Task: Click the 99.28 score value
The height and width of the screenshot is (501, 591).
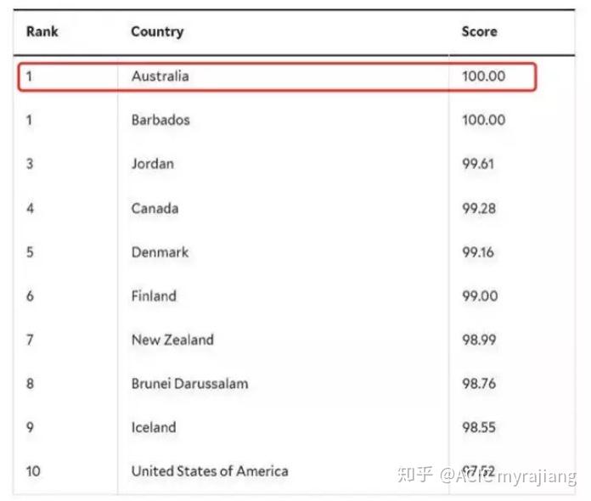Action: [x=479, y=208]
